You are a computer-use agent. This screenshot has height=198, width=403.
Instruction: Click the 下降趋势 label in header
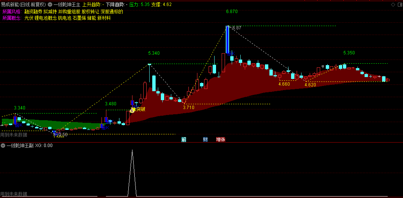117,4
